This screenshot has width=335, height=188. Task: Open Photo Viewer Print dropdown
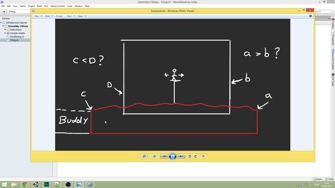pos(49,16)
